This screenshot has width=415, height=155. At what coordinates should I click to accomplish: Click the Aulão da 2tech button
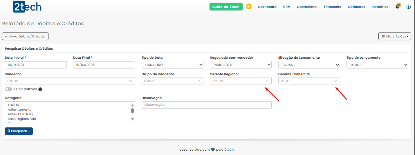(226, 7)
